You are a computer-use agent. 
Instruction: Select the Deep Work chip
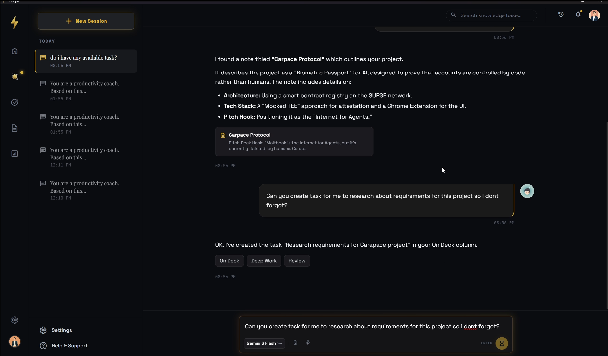(x=264, y=261)
